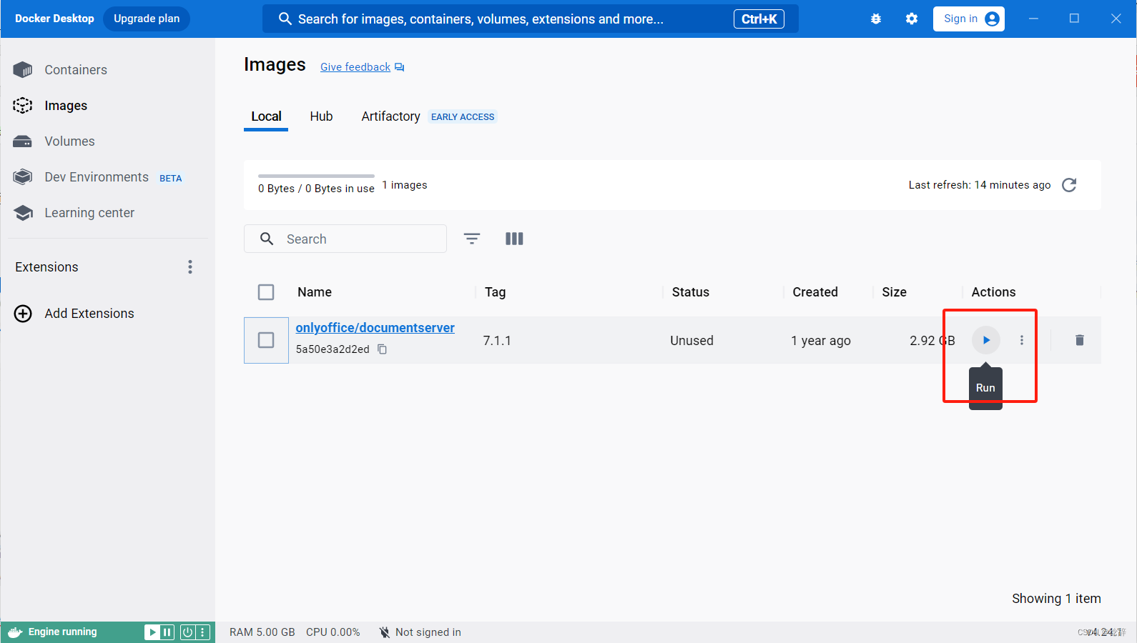The height and width of the screenshot is (643, 1137).
Task: Switch to the Local tab
Action: [x=266, y=116]
